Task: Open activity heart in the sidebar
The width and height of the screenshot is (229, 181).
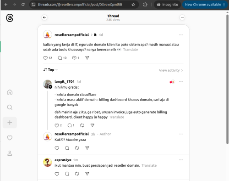Action: 10,138
